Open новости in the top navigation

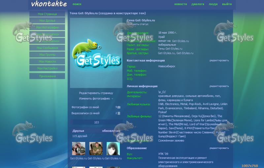[181, 4]
